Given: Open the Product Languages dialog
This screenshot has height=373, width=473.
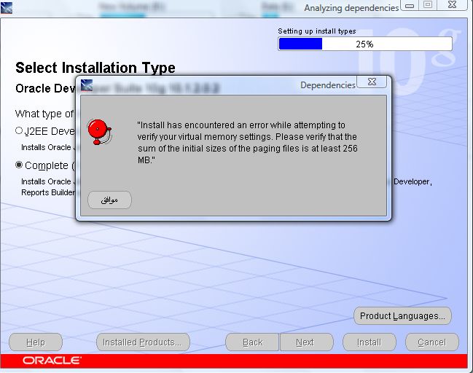Looking at the screenshot, I should tap(402, 316).
